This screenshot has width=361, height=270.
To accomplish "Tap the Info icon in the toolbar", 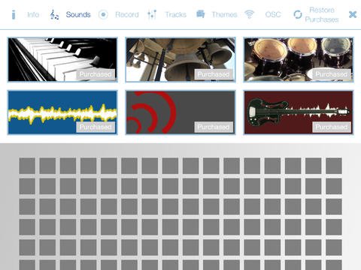I will (x=14, y=14).
